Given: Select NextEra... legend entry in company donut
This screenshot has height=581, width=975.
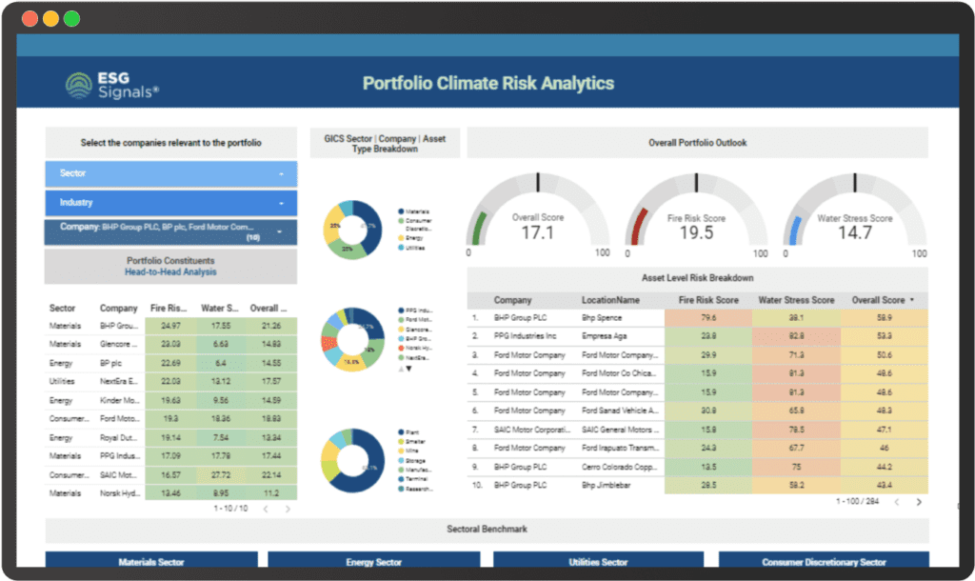Looking at the screenshot, I should pos(415,358).
